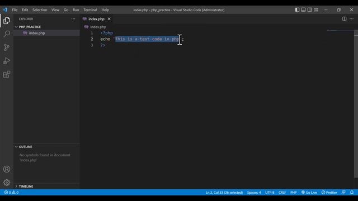Open the Extensions view
This screenshot has height=201, width=358.
(7, 74)
